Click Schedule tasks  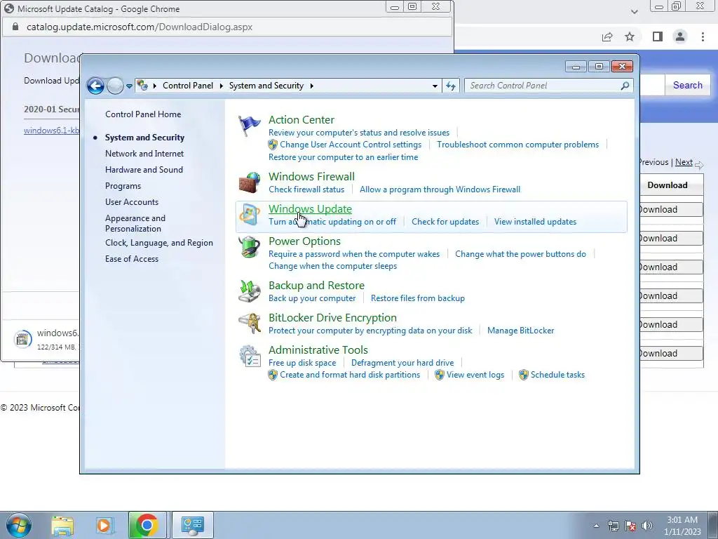coord(557,375)
